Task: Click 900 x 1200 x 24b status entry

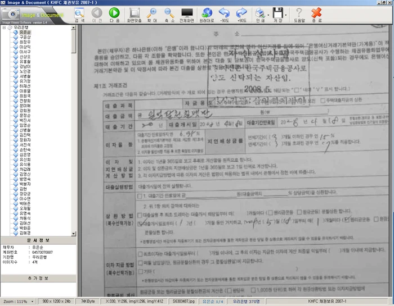Action: (56, 302)
